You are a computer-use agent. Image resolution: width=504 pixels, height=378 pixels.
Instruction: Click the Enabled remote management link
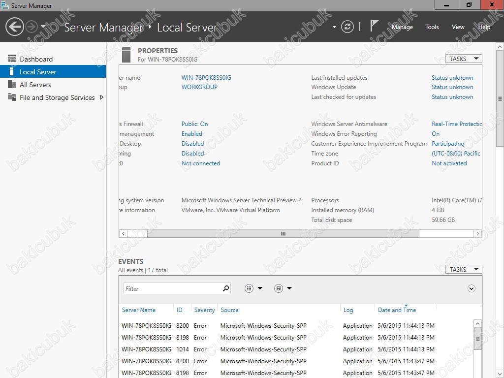click(191, 134)
